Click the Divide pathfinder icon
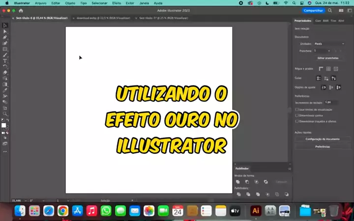 click(x=238, y=194)
